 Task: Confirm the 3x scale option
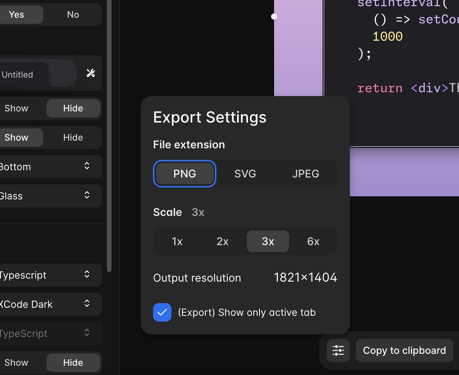click(268, 241)
